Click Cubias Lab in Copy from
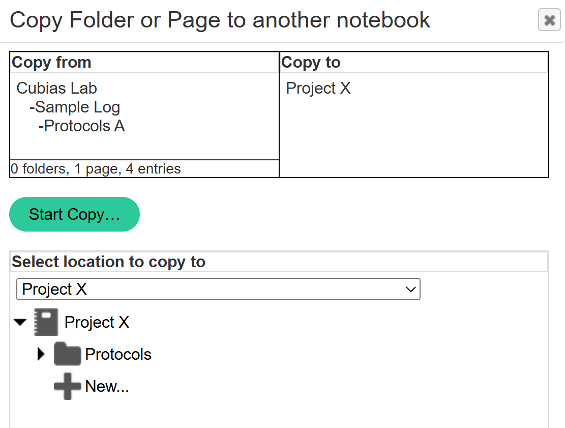The image size is (565, 428). click(56, 88)
